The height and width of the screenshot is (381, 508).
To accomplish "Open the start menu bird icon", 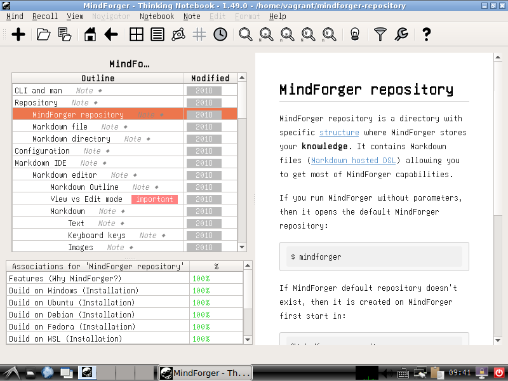I will 11,373.
